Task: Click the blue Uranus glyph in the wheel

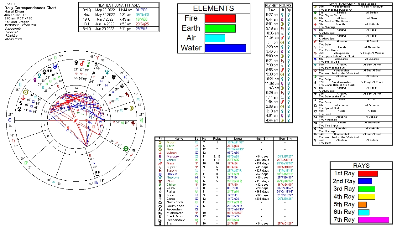Action: [x=55, y=66]
